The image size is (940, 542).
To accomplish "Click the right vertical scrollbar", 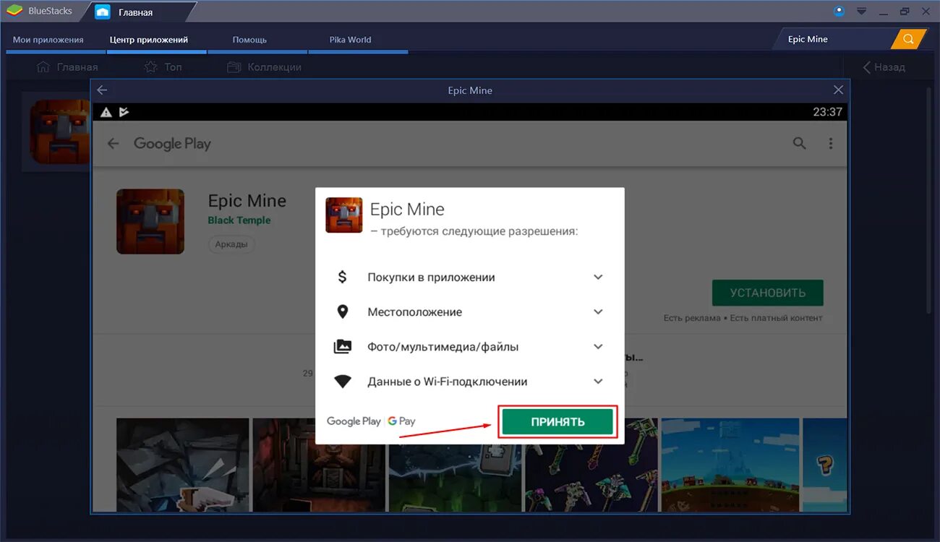I will (x=931, y=202).
